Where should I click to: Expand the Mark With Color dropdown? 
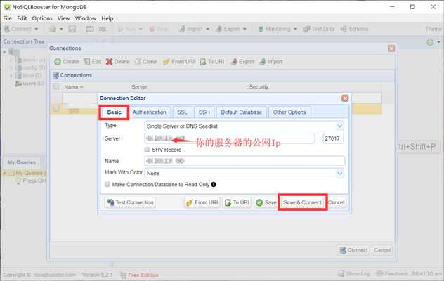point(339,173)
